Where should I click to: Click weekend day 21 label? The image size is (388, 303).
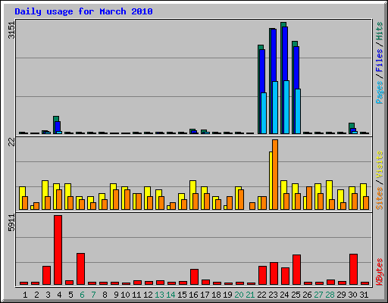250,295
